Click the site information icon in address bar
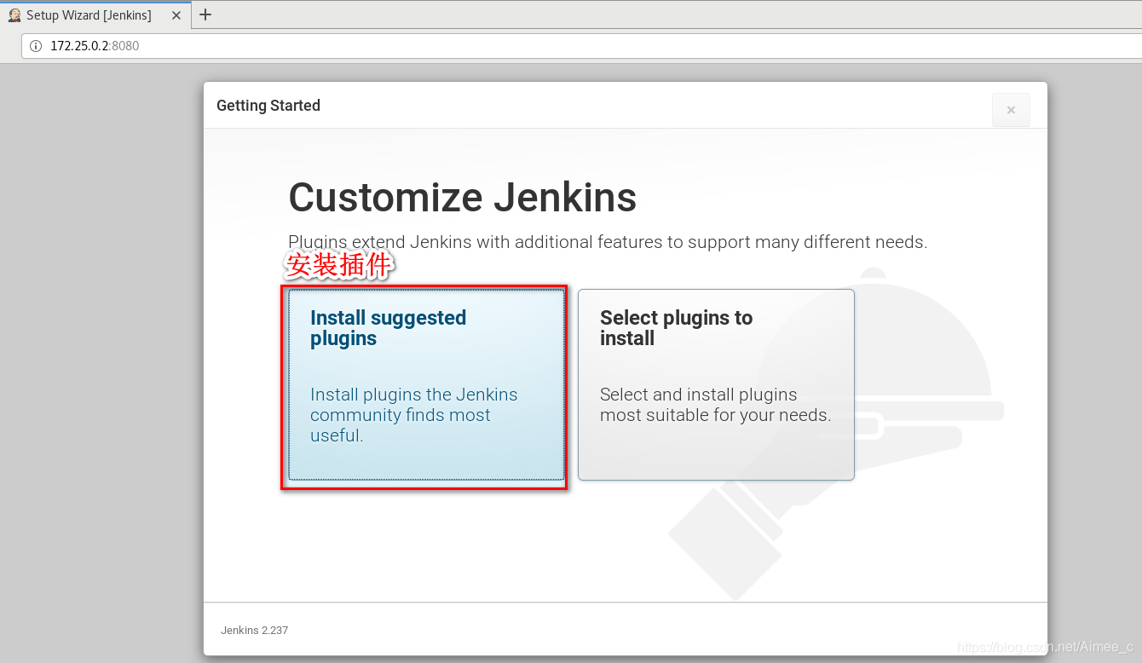Viewport: 1142px width, 663px height. (36, 46)
